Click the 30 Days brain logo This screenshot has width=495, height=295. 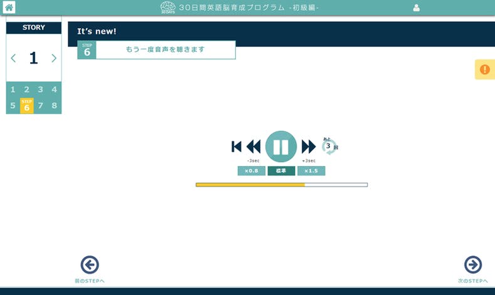(168, 8)
